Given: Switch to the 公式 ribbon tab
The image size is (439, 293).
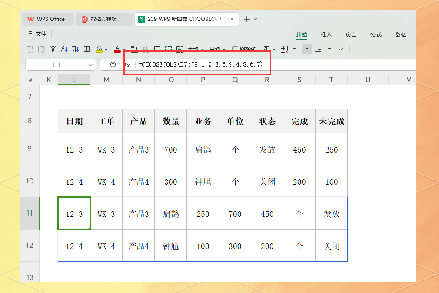Looking at the screenshot, I should [376, 34].
